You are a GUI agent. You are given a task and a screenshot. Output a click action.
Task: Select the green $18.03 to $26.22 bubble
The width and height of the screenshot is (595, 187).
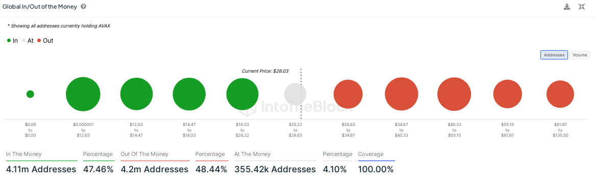click(x=242, y=94)
